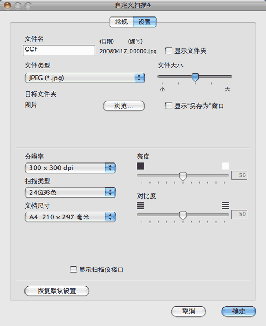Select the 设置 tab
The image size is (266, 326).
tap(145, 22)
